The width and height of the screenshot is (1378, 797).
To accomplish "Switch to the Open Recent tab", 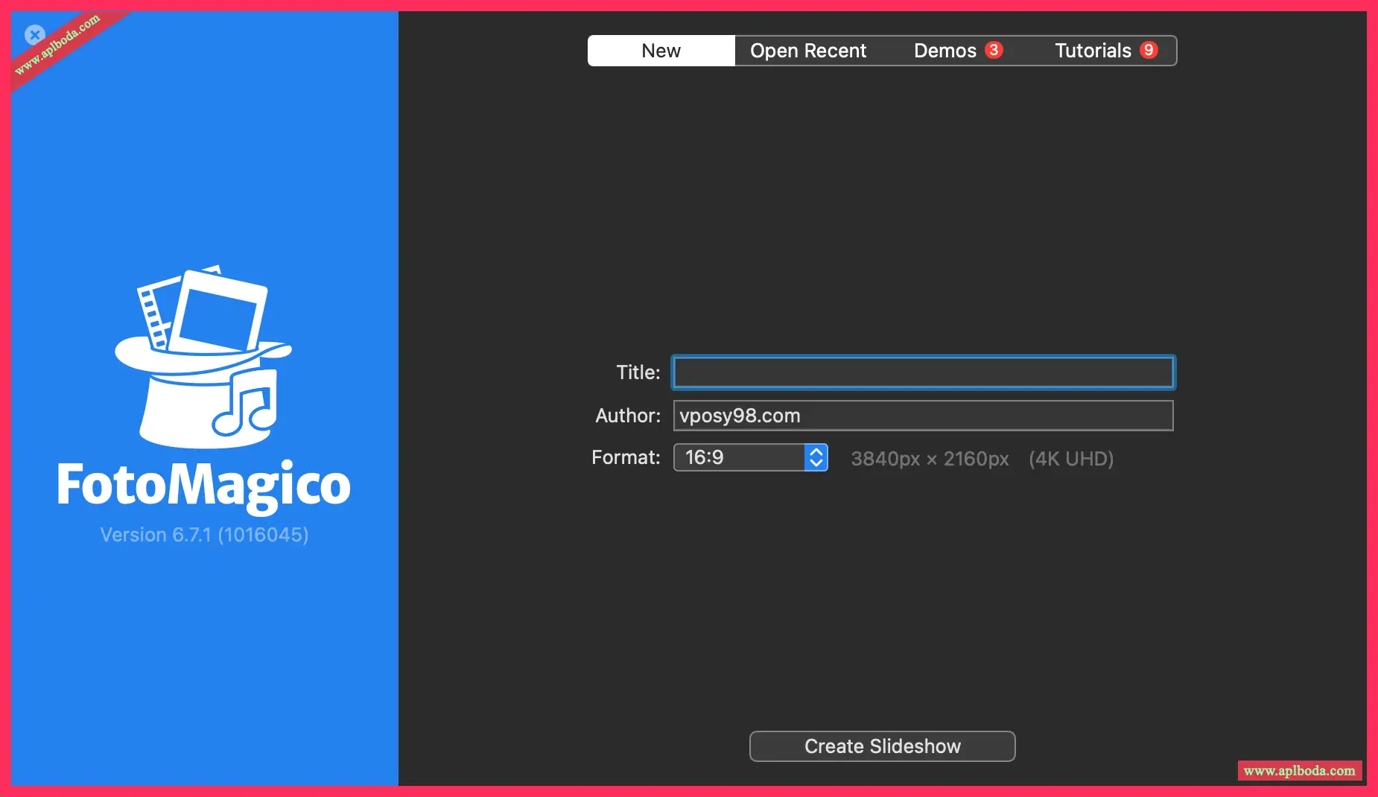I will coord(807,51).
